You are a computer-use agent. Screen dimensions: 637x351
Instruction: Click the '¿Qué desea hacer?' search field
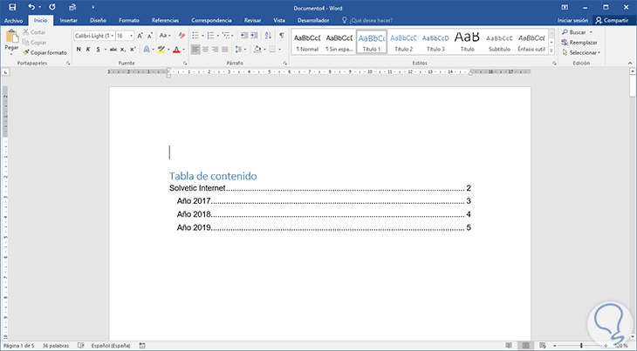(x=367, y=20)
